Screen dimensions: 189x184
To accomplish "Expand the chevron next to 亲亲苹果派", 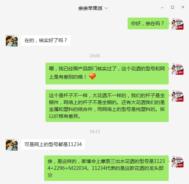I will coord(106,8).
